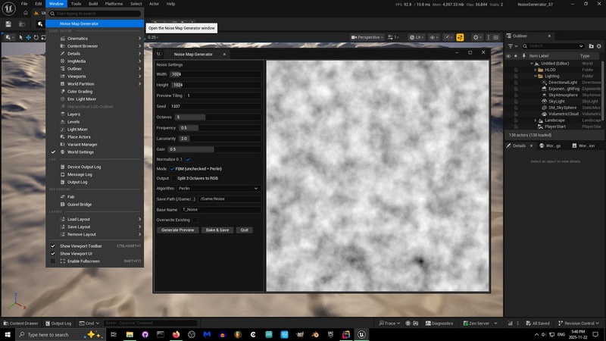
Task: Open the Perspective viewport dropdown
Action: coord(369,37)
